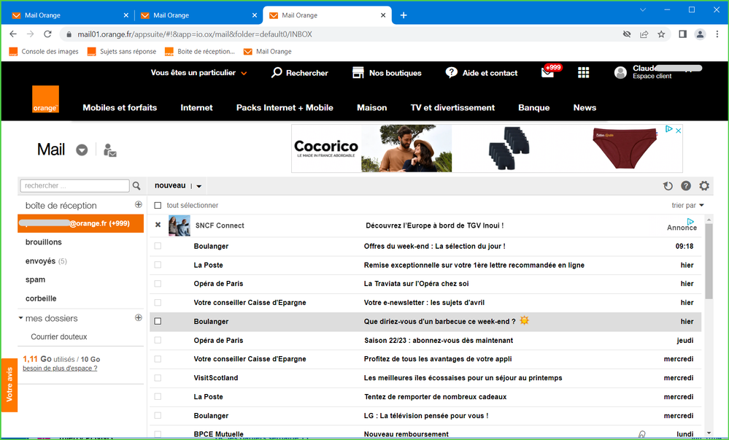Viewport: 729px width, 440px height.
Task: Click the mail envelope icon with +999 badge
Action: (548, 72)
